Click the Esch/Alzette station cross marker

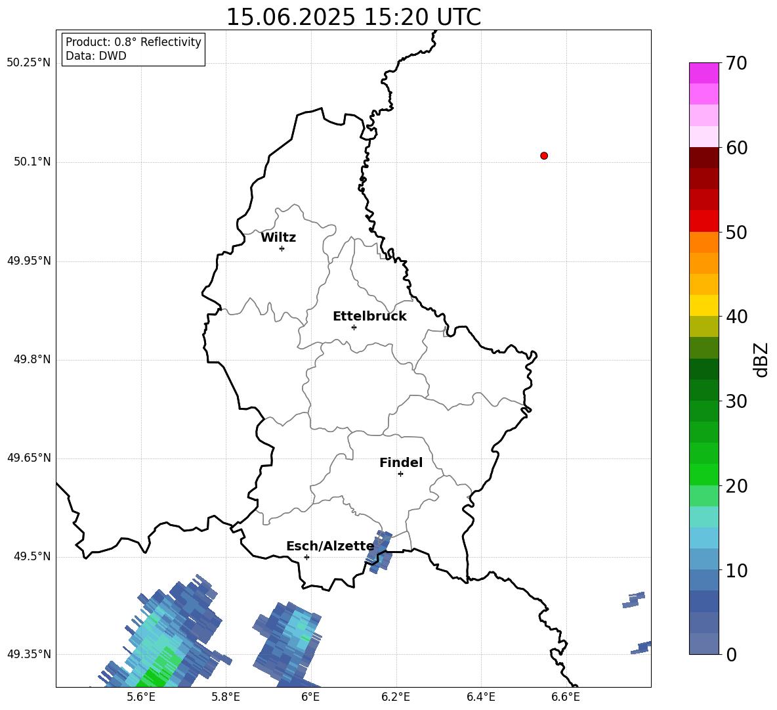[x=306, y=557]
